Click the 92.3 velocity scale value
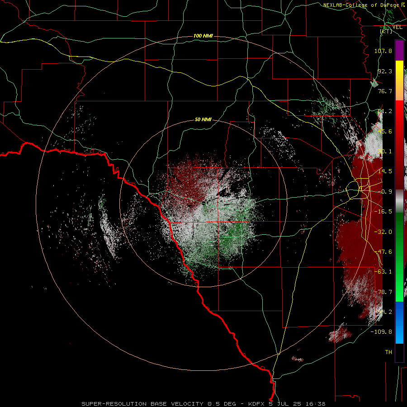Screen dimensions: 407x407 [385, 71]
